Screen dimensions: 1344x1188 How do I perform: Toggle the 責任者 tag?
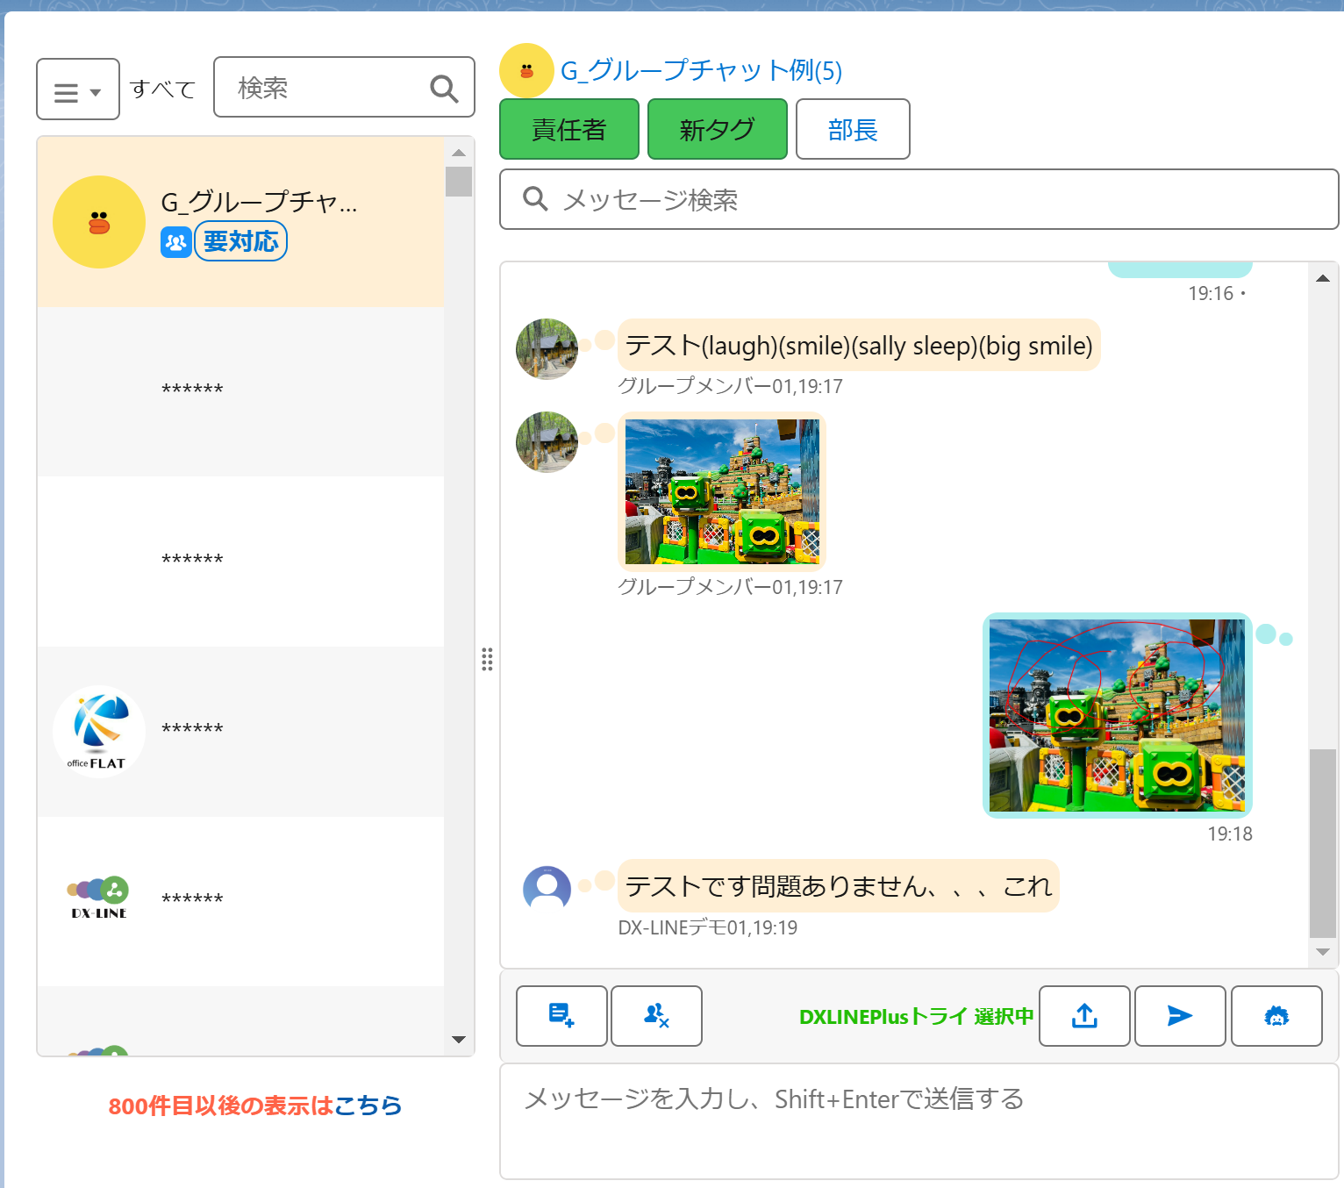tap(568, 129)
